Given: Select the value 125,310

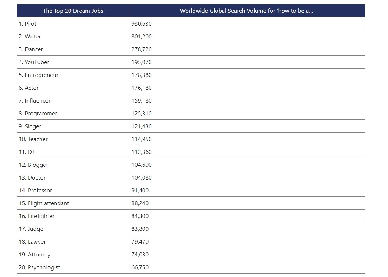Looking at the screenshot, I should [x=142, y=114].
